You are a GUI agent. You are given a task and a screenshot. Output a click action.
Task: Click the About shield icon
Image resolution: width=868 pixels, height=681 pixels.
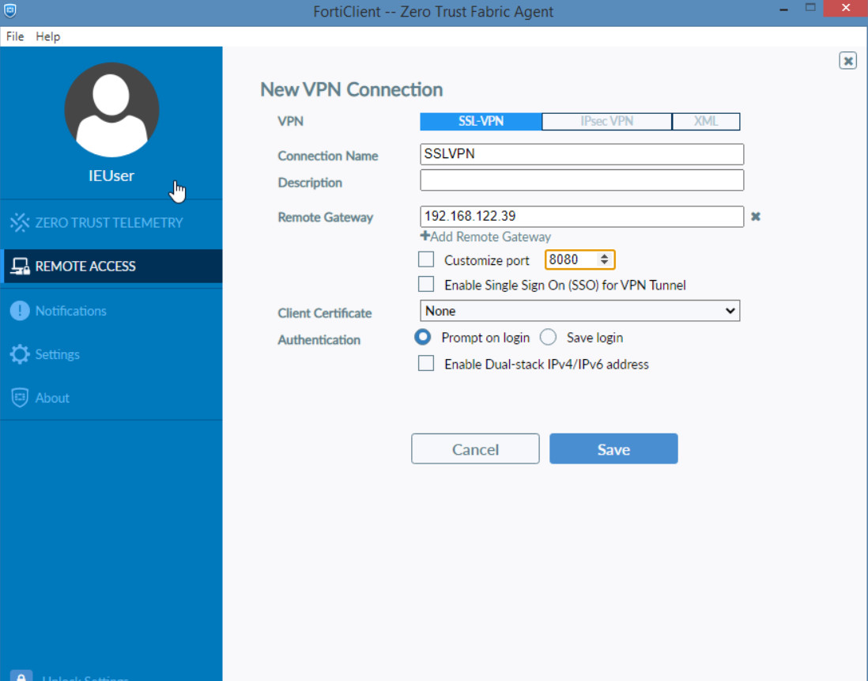point(20,398)
